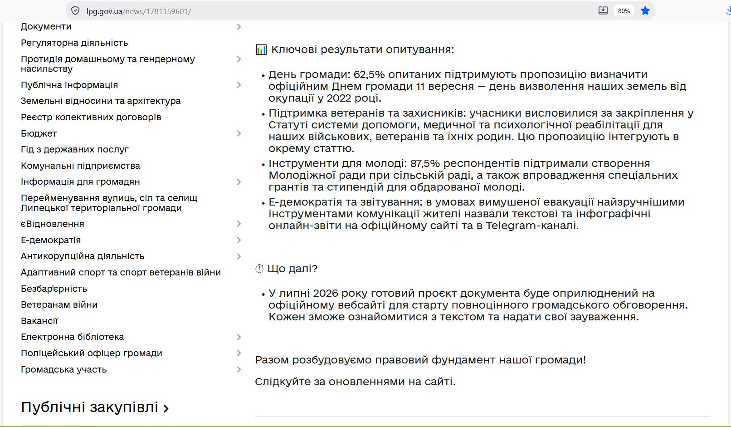Click the stopwatch emoji before Що далі?
The height and width of the screenshot is (427, 731).
(259, 269)
